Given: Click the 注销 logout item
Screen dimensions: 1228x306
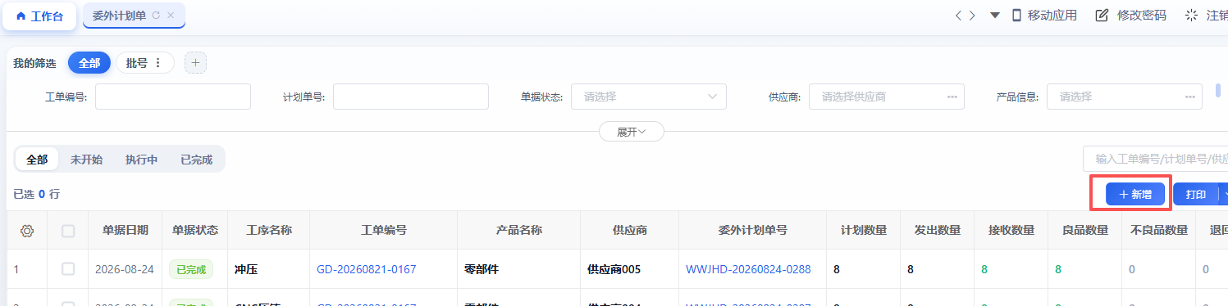Looking at the screenshot, I should pyautogui.click(x=1207, y=16).
